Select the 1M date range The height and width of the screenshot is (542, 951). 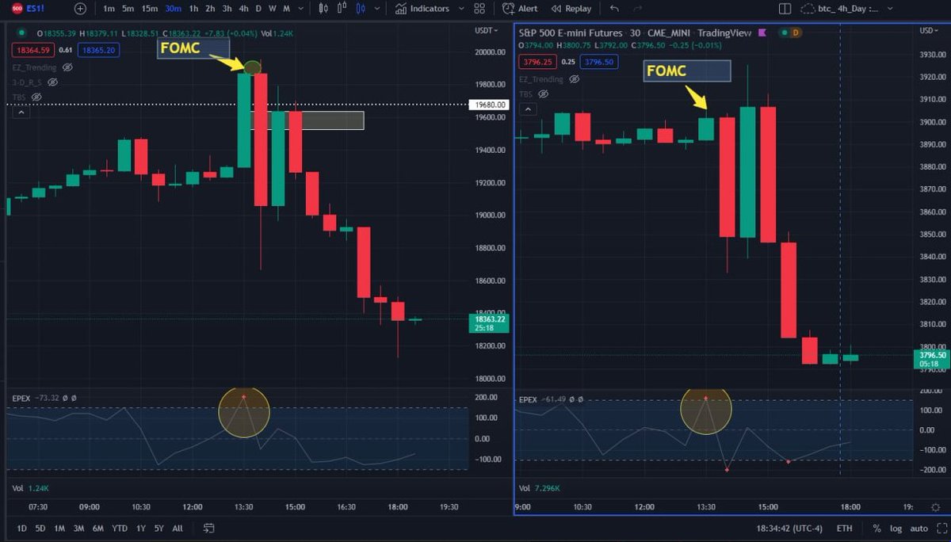point(59,528)
